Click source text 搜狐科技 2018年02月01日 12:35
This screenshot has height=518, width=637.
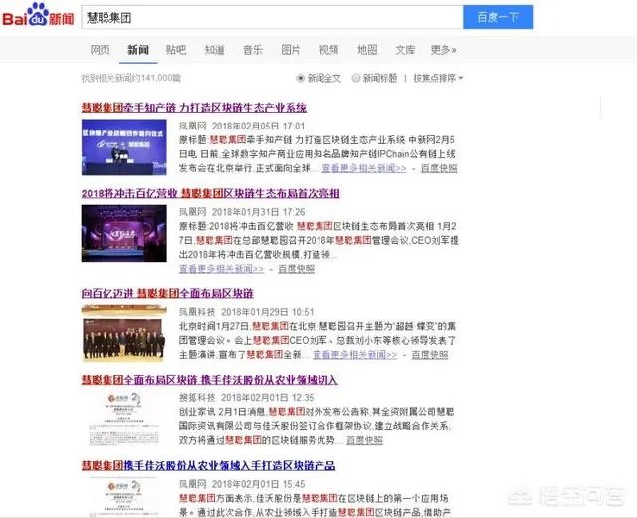click(247, 398)
